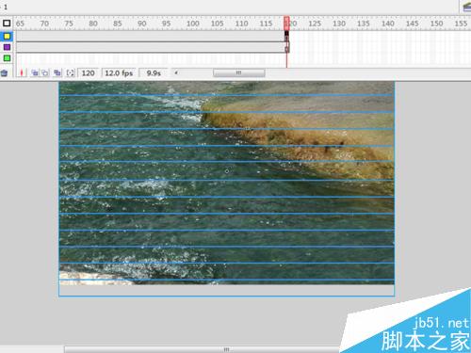Click the elapsed time display 9.9s

point(154,73)
